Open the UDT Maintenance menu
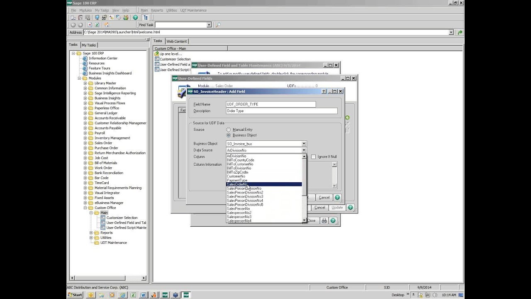The image size is (531, 299). [193, 10]
